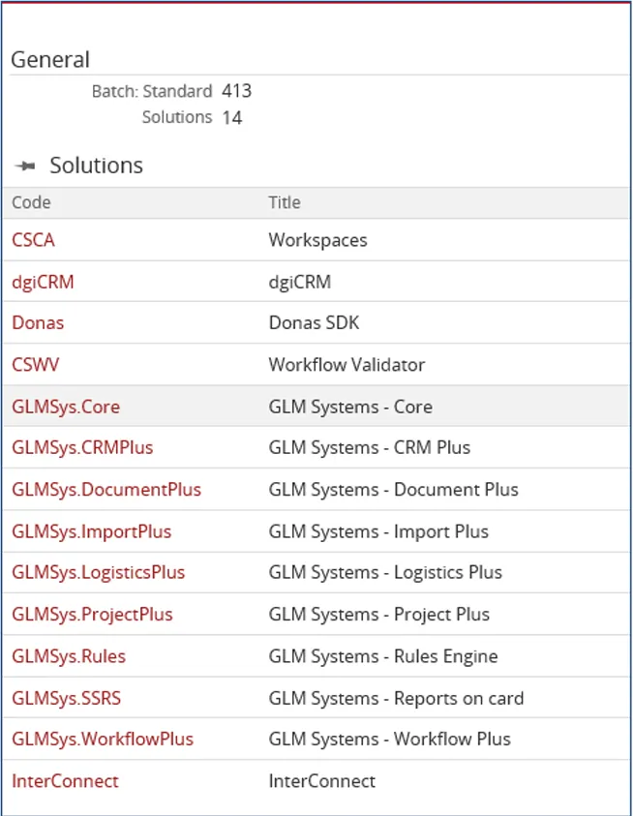Image resolution: width=633 pixels, height=816 pixels.
Task: Sort by the Code column header
Action: point(31,202)
